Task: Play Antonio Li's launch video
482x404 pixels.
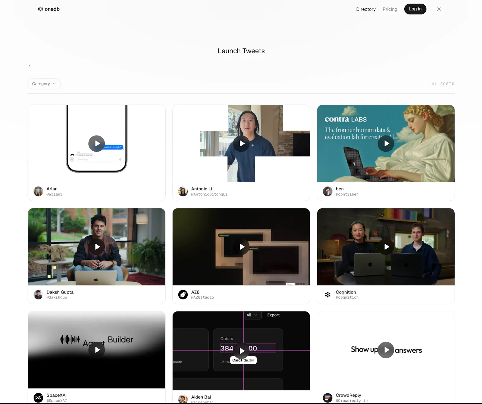Action: point(241,143)
